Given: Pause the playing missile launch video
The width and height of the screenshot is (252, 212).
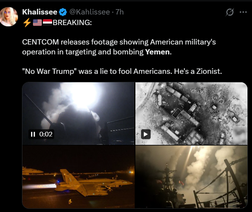Looking at the screenshot, I should 33,134.
